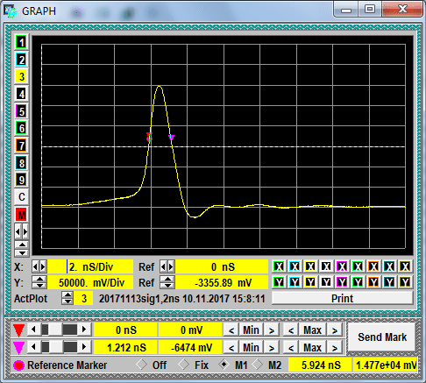Click Min button in magenta marker row
The width and height of the screenshot is (426, 383).
[x=251, y=348]
